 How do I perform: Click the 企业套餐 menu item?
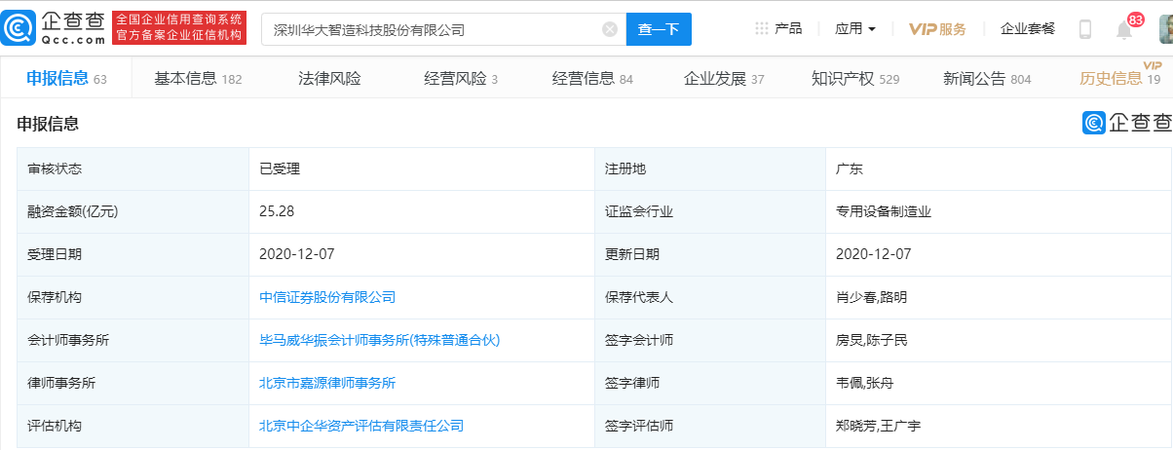1027,29
